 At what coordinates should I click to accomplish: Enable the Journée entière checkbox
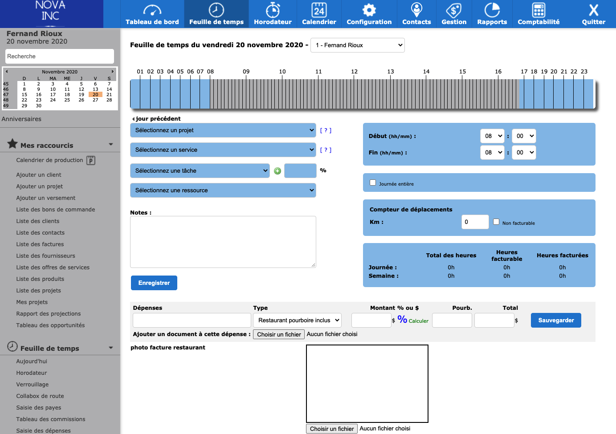tap(373, 183)
